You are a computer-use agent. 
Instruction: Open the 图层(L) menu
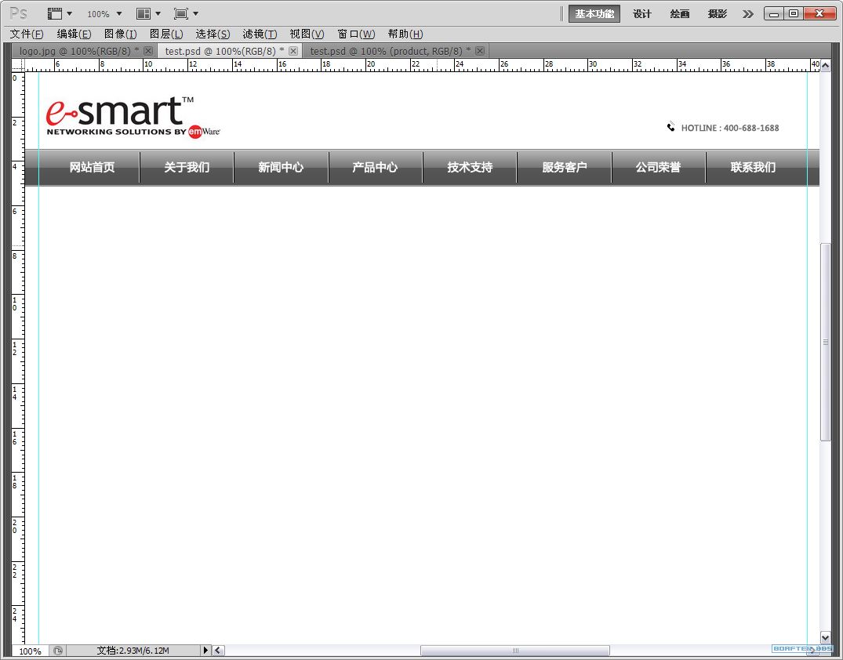[166, 34]
